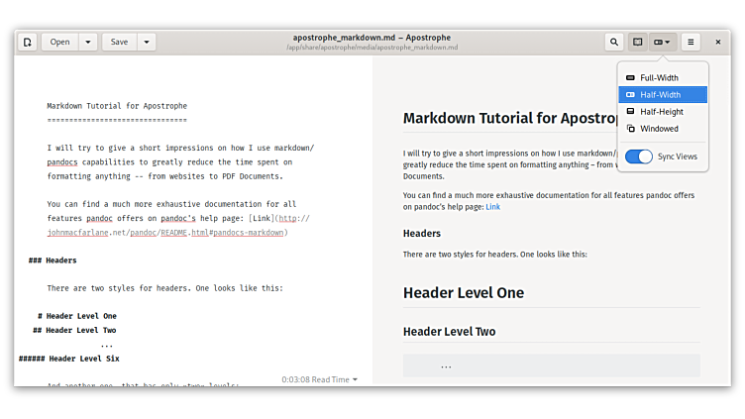Select Half-Width preview layout
The image size is (745, 419).
click(x=661, y=95)
